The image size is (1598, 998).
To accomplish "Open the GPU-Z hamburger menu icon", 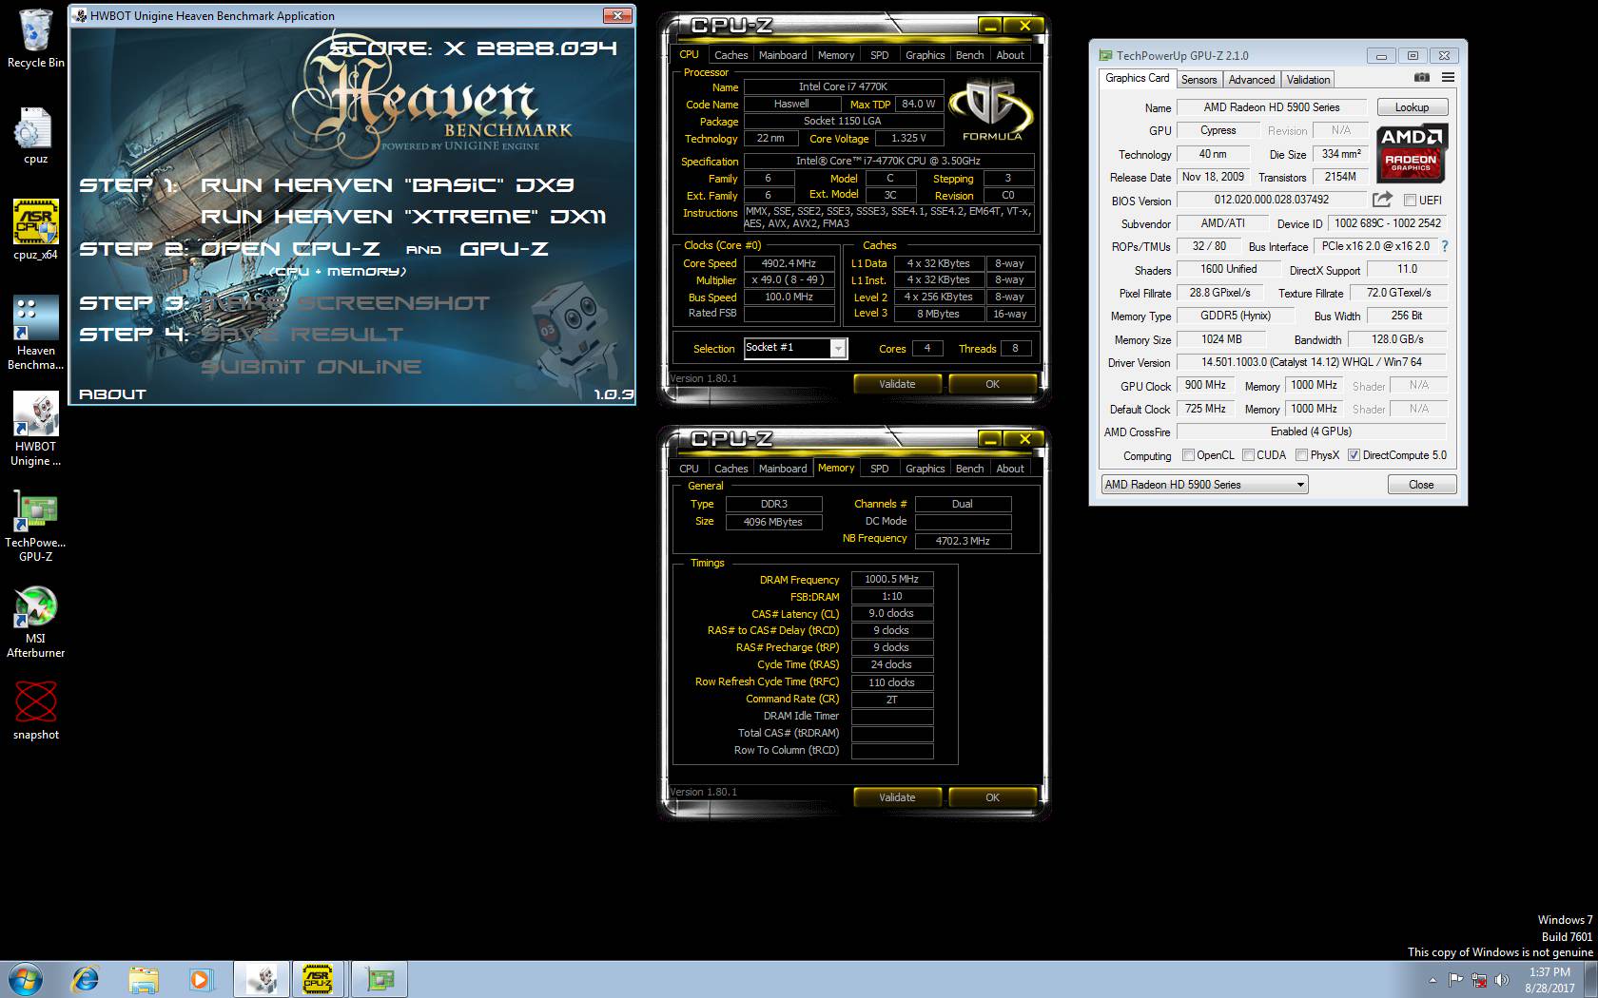I will click(1448, 78).
